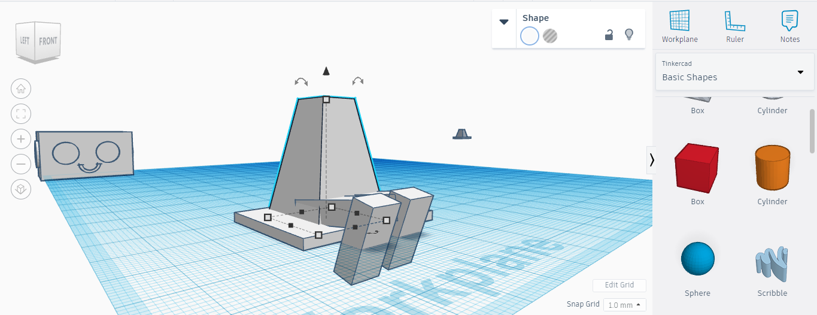Choose the Solid color option

[x=530, y=36]
